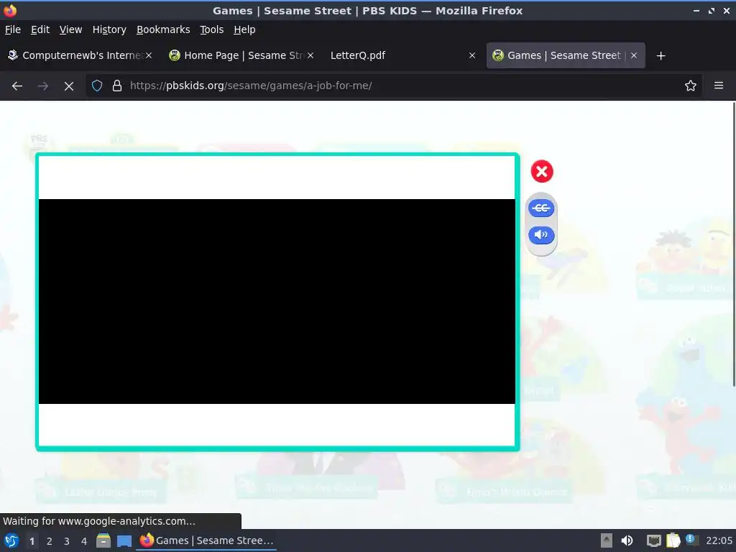Close the Computernewb's Internet tab

[149, 55]
